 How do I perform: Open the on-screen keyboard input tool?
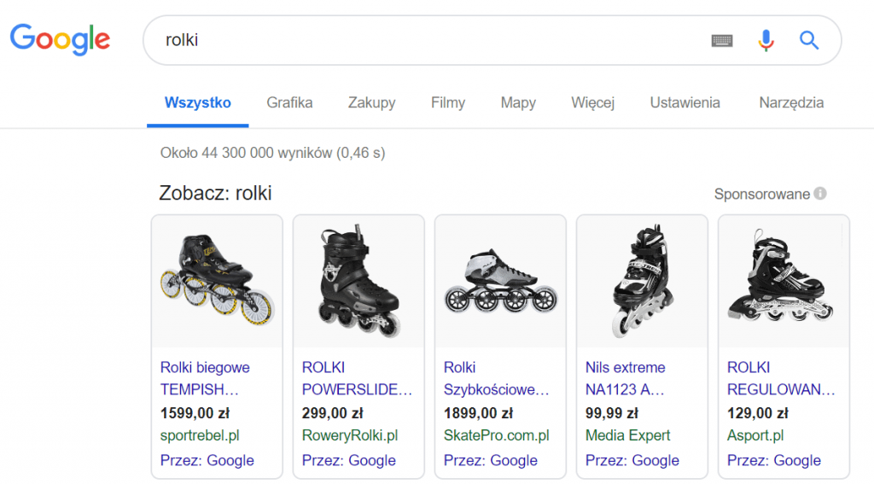point(722,40)
